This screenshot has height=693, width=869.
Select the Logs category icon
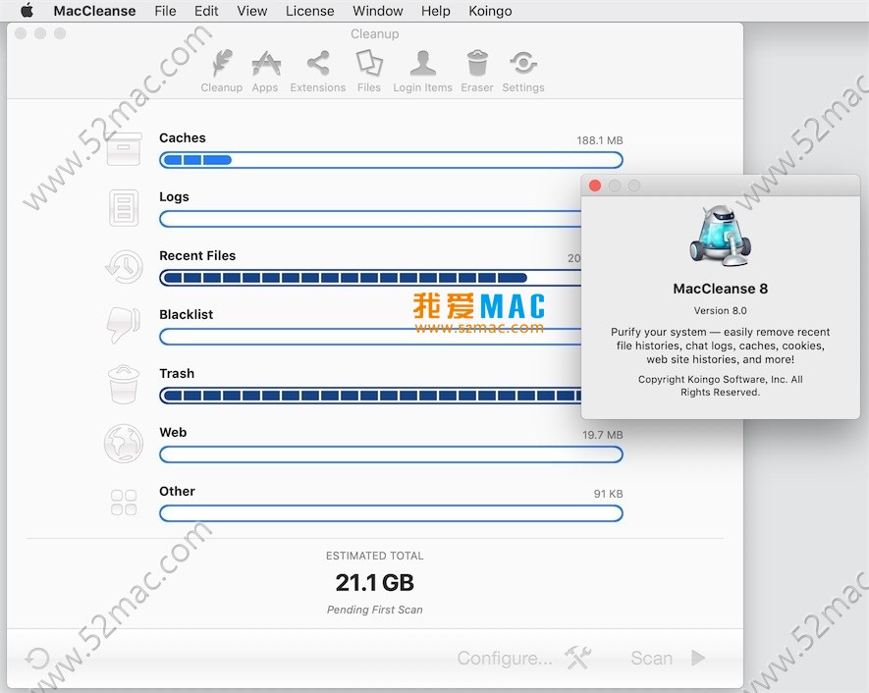124,208
